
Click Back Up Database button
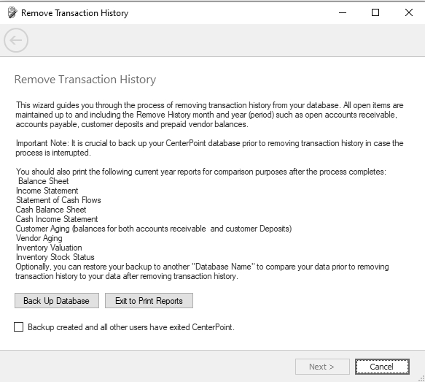57,300
